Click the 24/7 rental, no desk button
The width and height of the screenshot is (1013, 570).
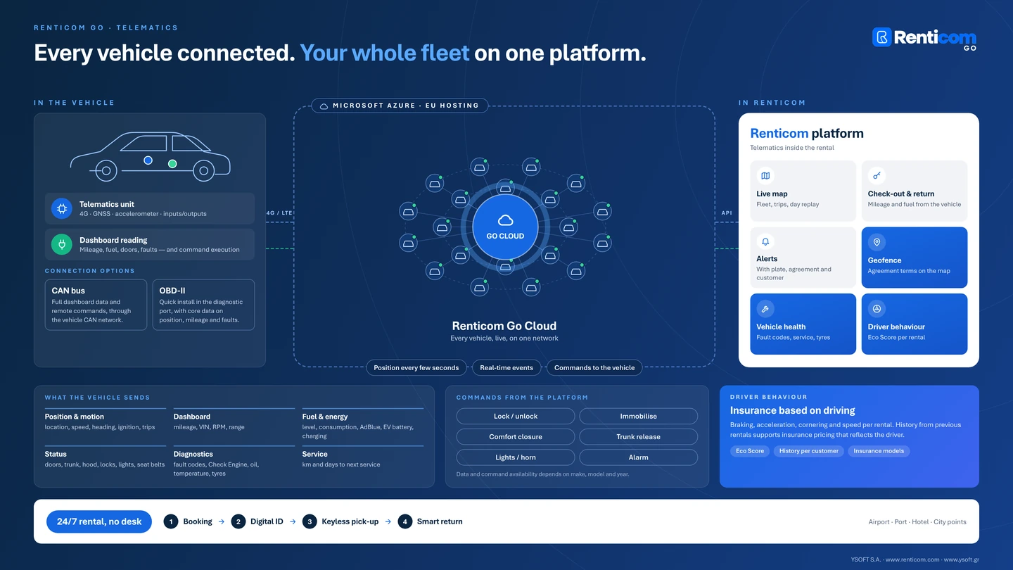[99, 521]
